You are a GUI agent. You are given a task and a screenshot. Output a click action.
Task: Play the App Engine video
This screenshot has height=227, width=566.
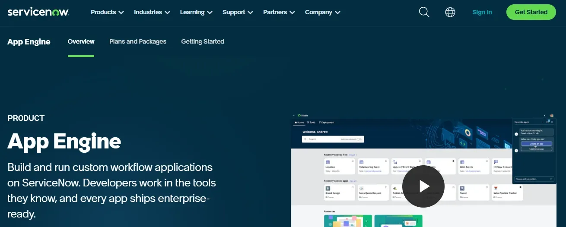click(423, 186)
